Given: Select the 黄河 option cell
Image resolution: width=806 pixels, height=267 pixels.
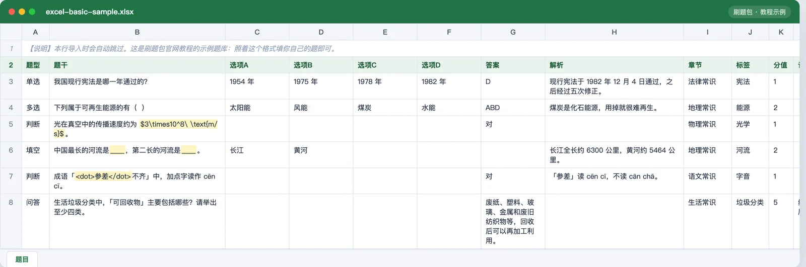Looking at the screenshot, I should pyautogui.click(x=321, y=155).
